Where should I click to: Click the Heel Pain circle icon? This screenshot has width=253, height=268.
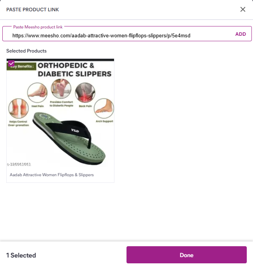tap(37, 93)
